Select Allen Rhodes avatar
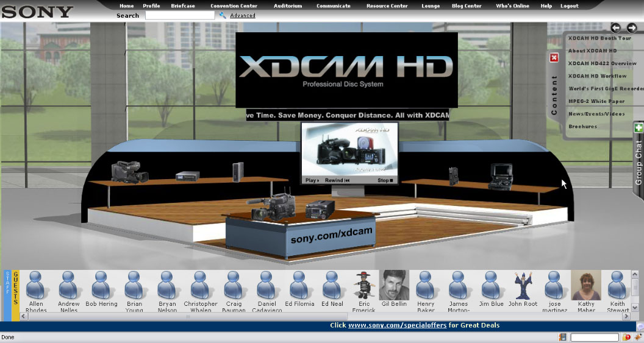This screenshot has height=343, width=644. [36, 285]
